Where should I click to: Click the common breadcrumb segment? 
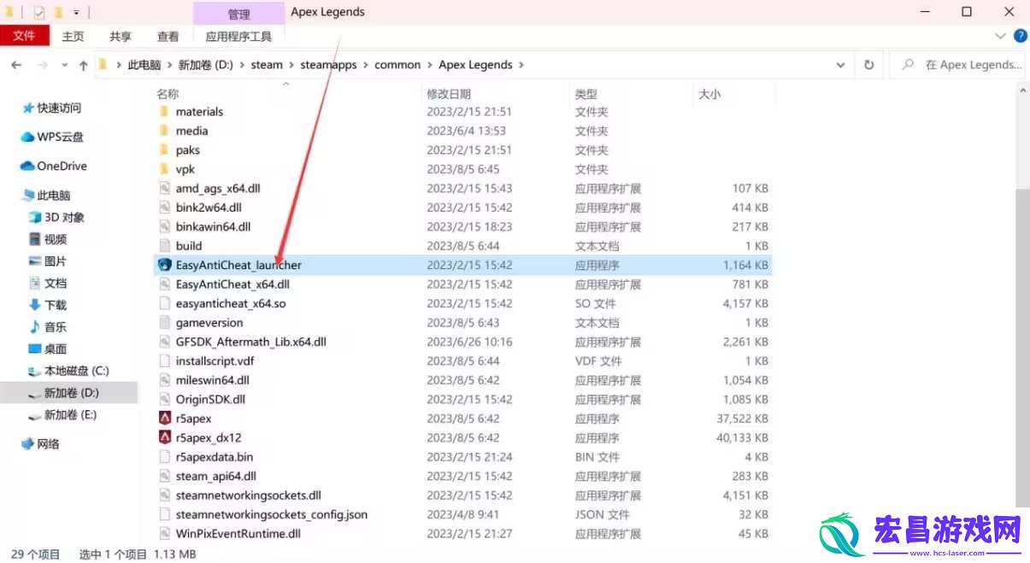point(397,65)
